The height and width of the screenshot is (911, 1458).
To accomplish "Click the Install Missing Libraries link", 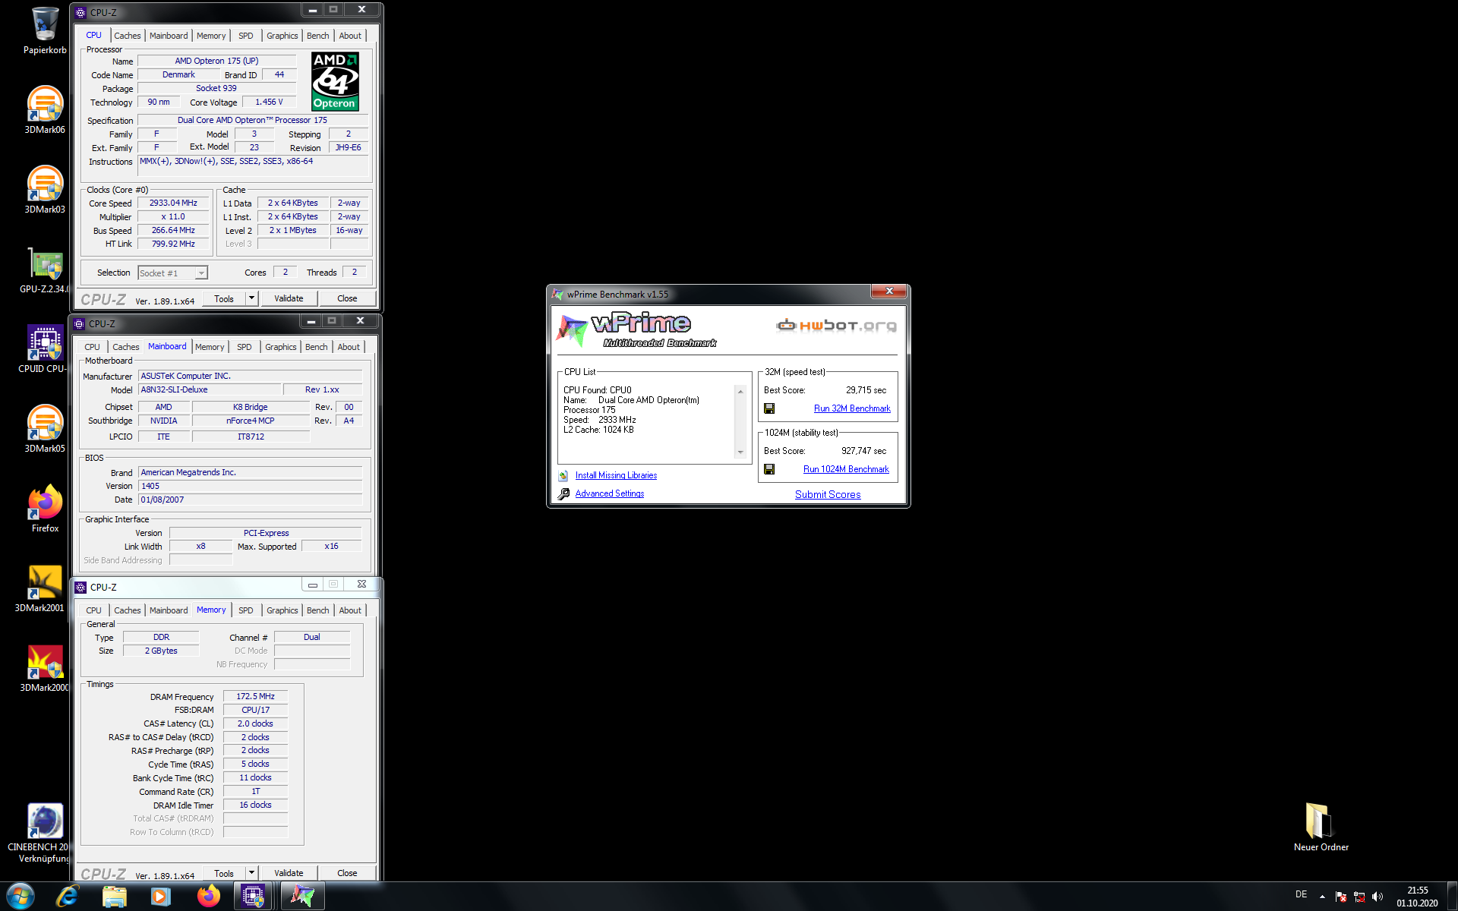I will pyautogui.click(x=616, y=475).
